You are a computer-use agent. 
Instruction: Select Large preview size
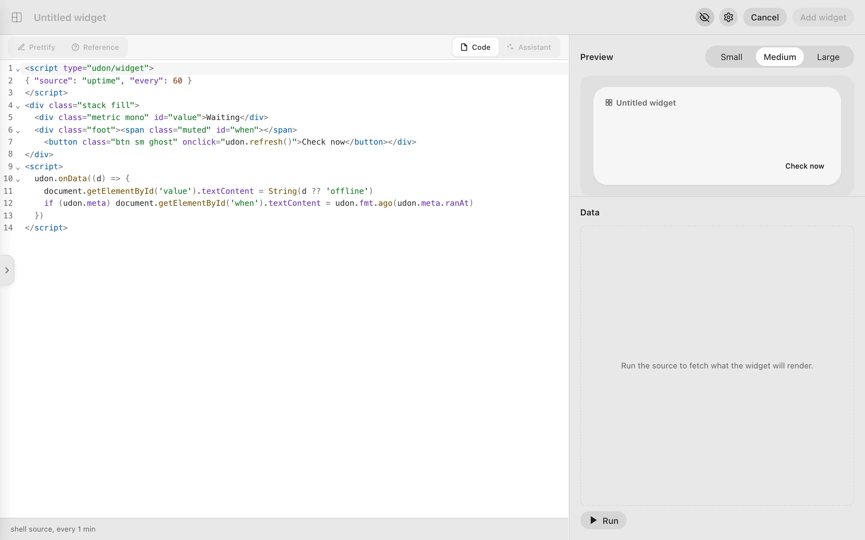[828, 57]
